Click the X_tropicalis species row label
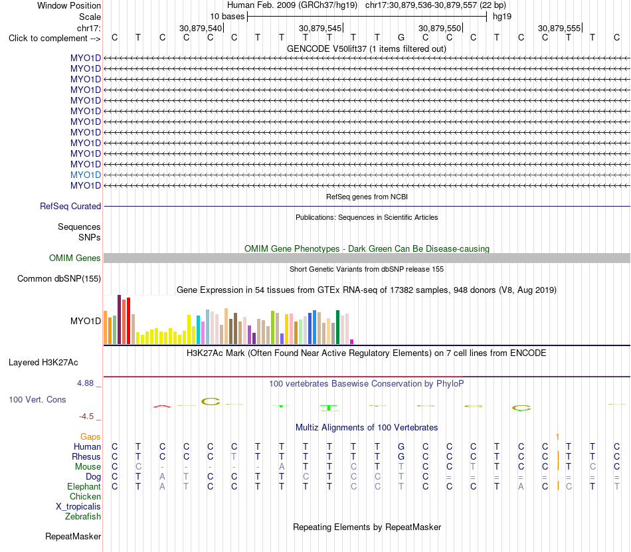The image size is (631, 552). coord(78,507)
